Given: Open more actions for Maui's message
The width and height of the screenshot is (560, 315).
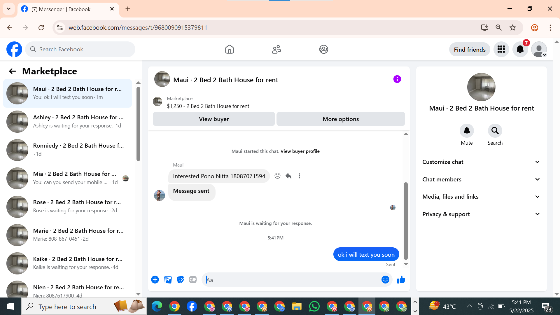Looking at the screenshot, I should click(x=299, y=176).
